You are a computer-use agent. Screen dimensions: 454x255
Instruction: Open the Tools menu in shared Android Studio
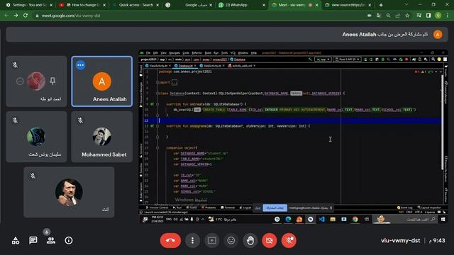[x=224, y=53]
